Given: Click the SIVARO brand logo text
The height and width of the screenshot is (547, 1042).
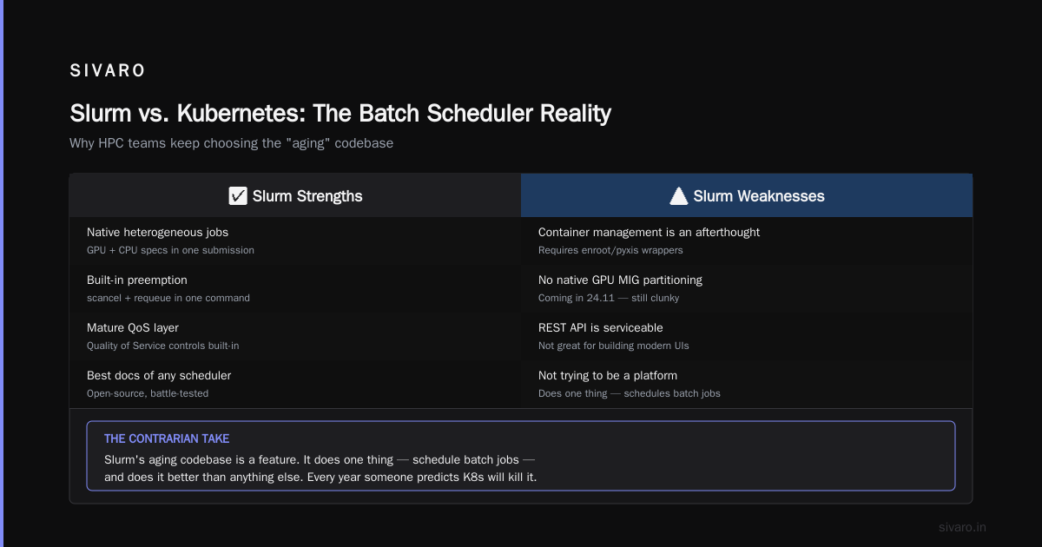Looking at the screenshot, I should tap(108, 71).
